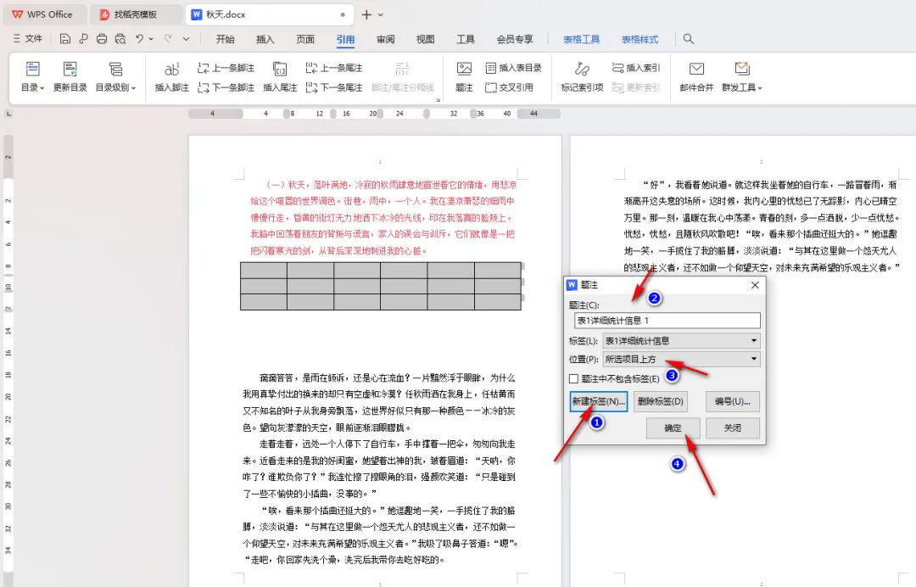Click the red paragraph starting （一）秋天

384,217
